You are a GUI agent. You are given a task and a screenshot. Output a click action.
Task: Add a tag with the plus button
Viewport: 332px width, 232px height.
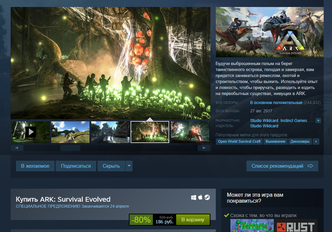point(316,141)
